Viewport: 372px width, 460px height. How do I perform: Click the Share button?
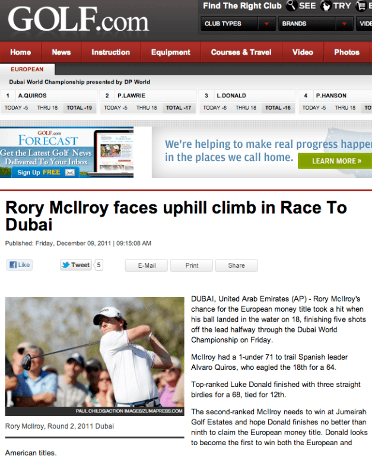point(236,265)
